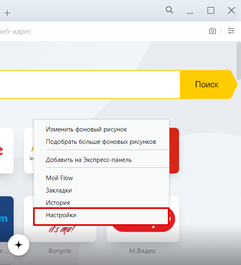The height and width of the screenshot is (265, 241).
Task: Choose Подобрать больше фоновых рисунков
Action: pyautogui.click(x=102, y=142)
